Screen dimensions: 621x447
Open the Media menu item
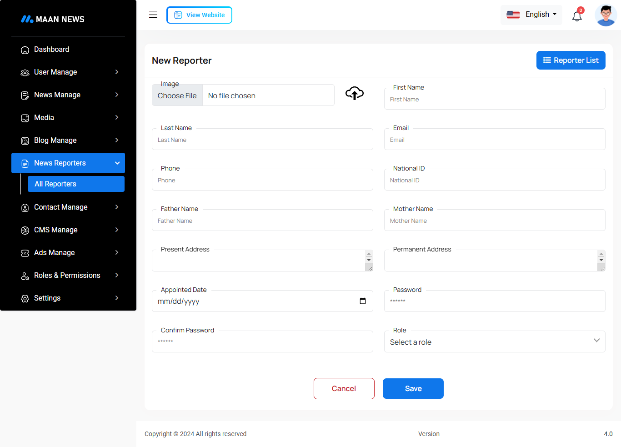[68, 118]
